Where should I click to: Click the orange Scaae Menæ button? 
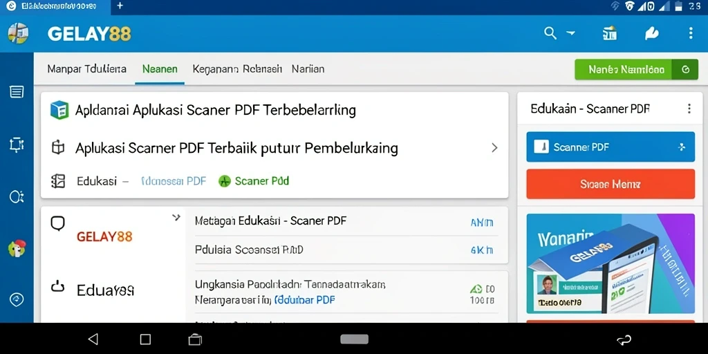tap(611, 184)
